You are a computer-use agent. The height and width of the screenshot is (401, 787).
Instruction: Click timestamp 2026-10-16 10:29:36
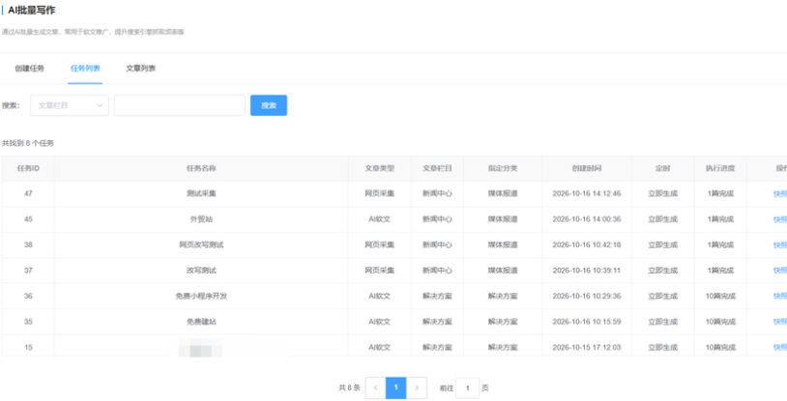(x=587, y=296)
